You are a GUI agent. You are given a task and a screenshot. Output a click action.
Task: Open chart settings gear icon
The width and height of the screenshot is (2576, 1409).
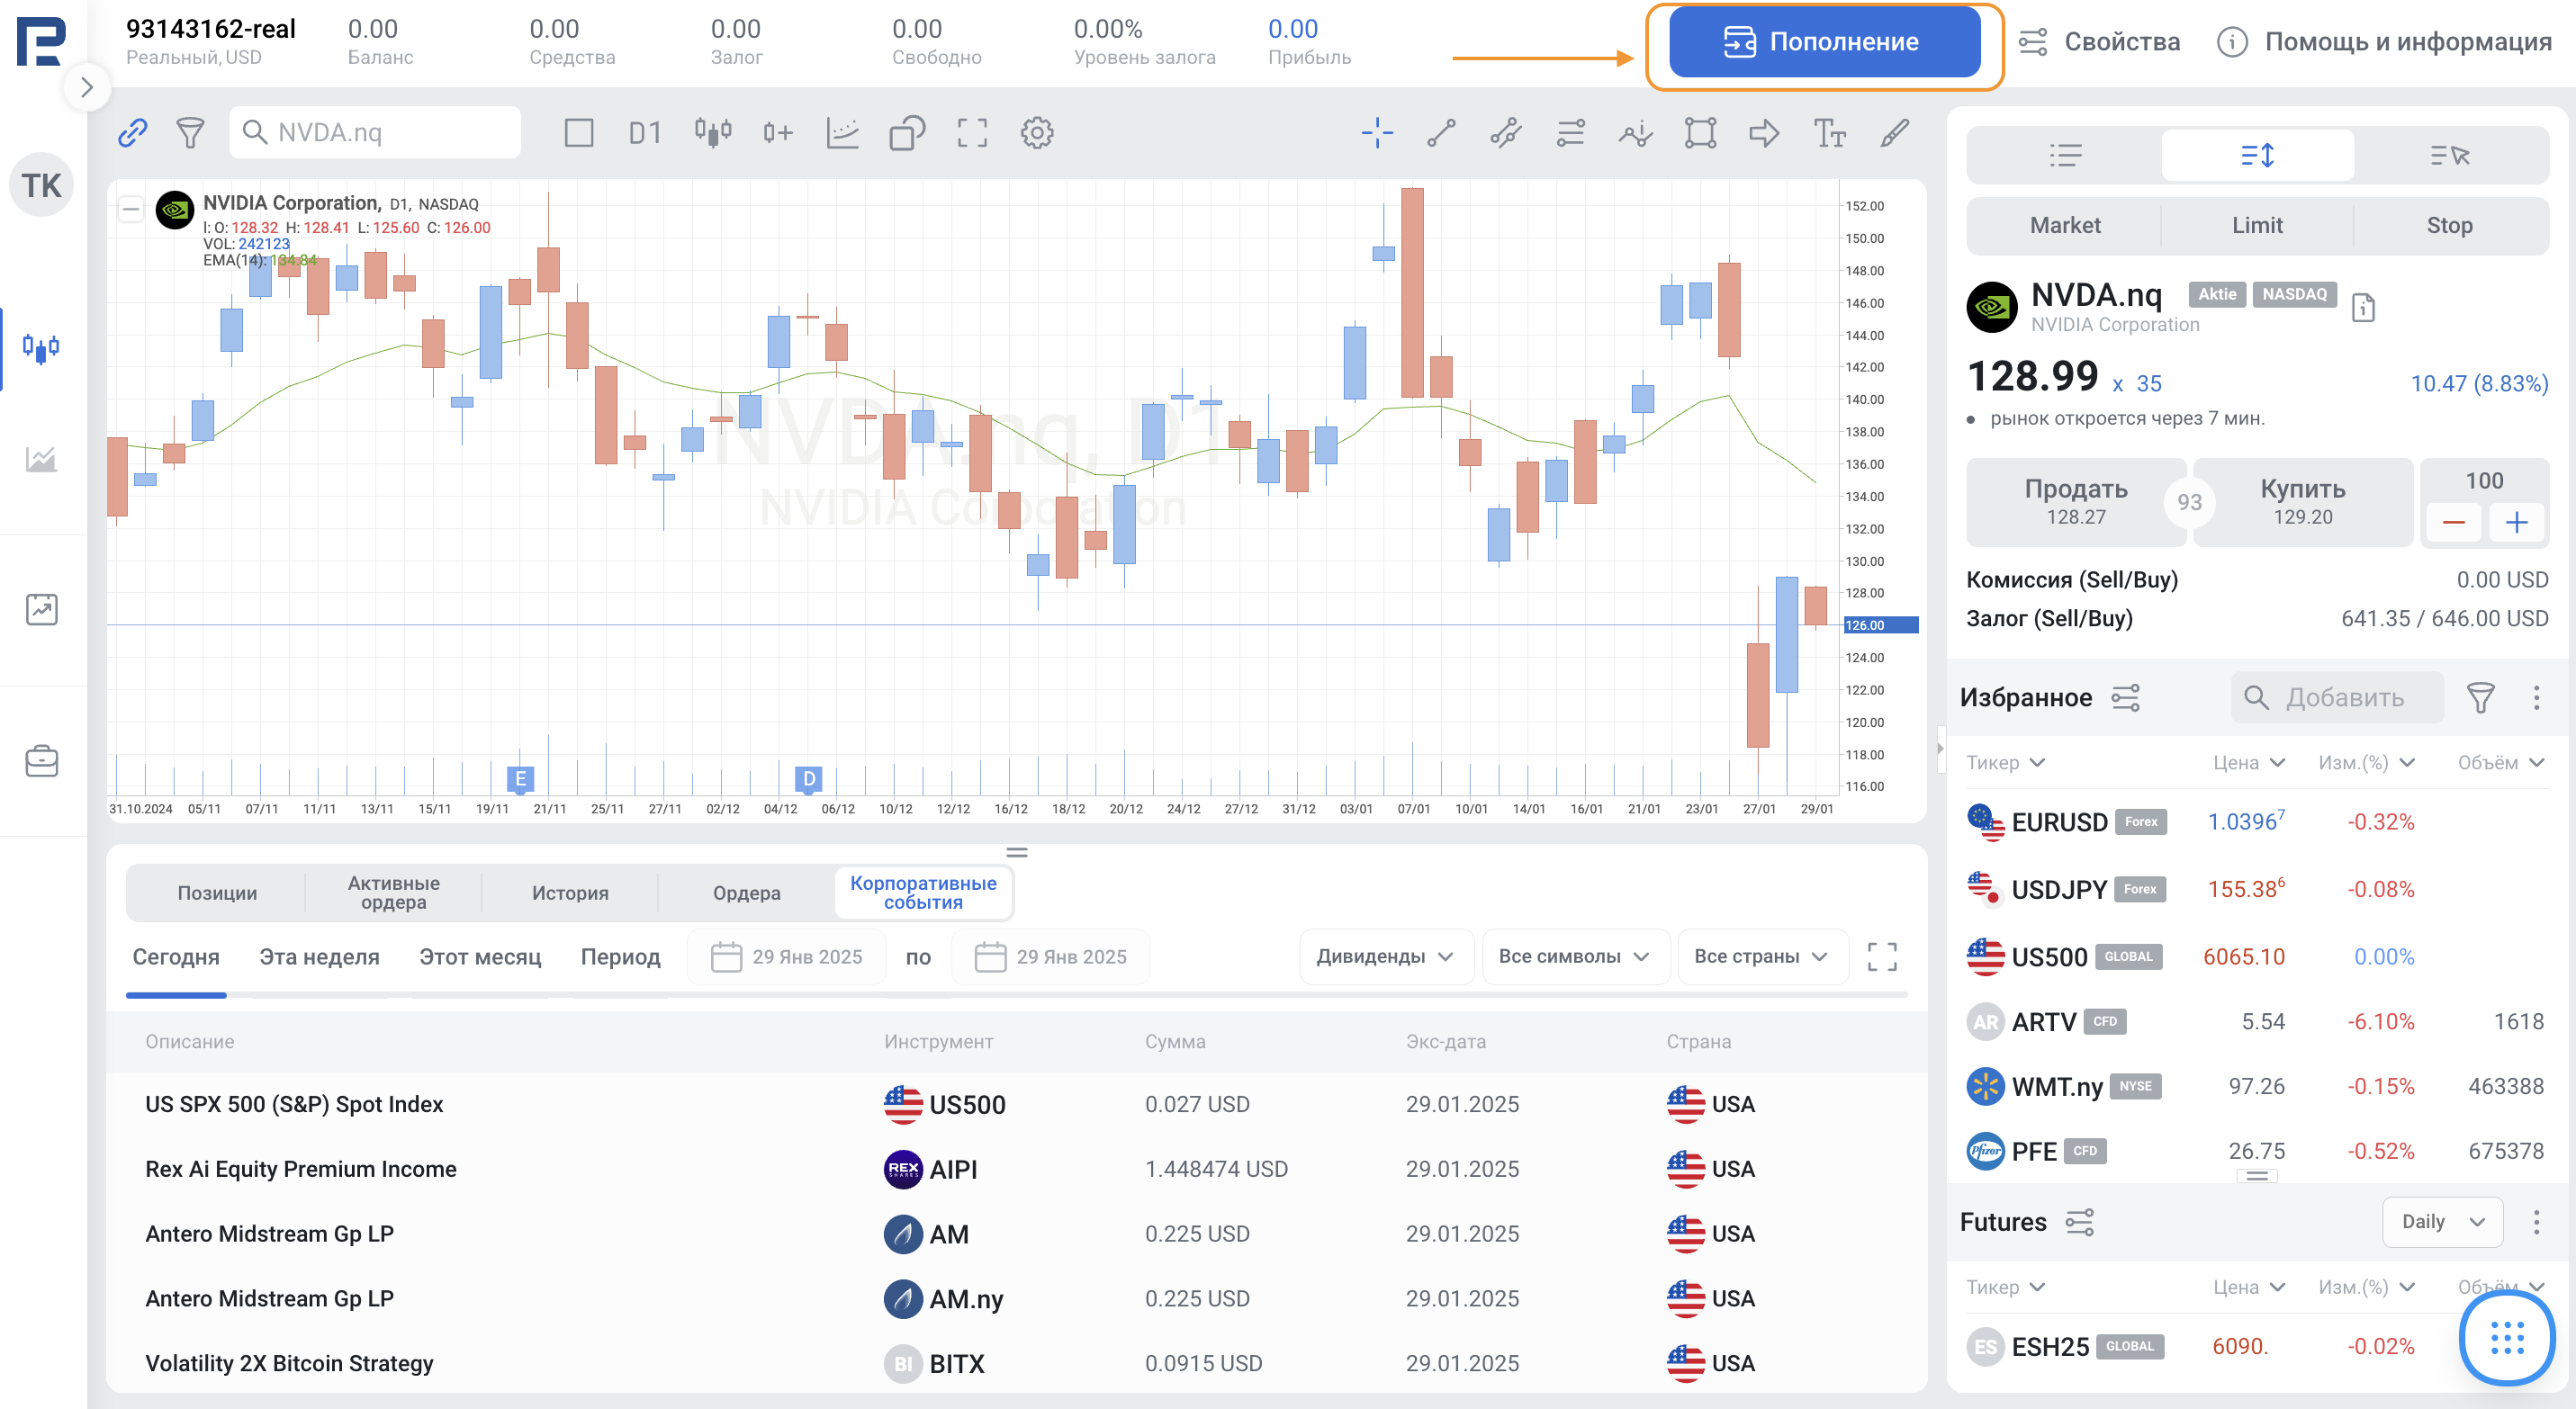tap(1037, 133)
